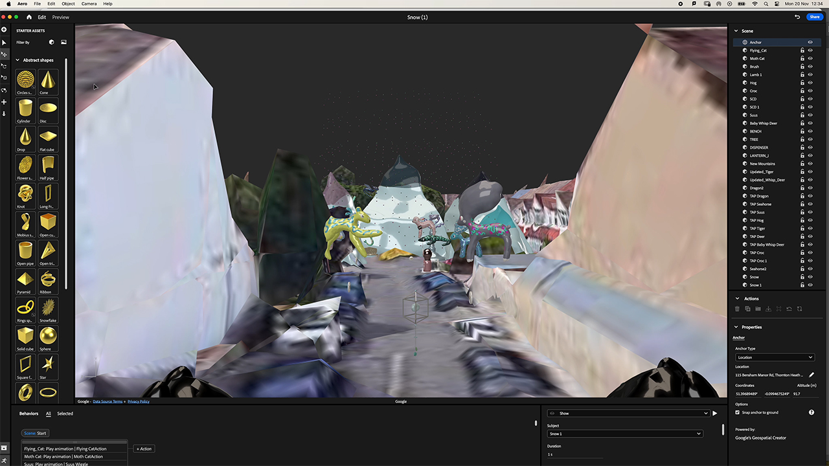The image size is (829, 466).
Task: Click the group folder icon in Actions
Action: pyautogui.click(x=758, y=309)
